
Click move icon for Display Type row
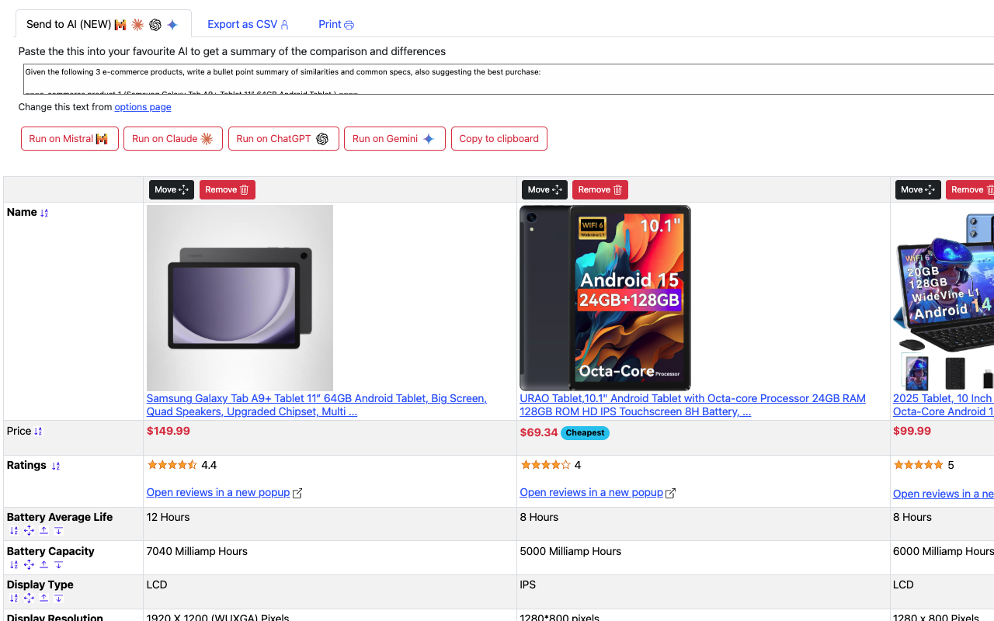pyautogui.click(x=29, y=598)
